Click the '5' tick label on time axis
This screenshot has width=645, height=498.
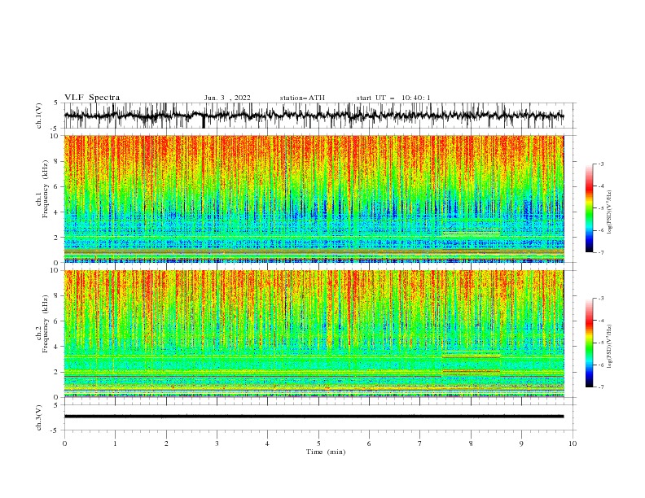[x=318, y=443]
